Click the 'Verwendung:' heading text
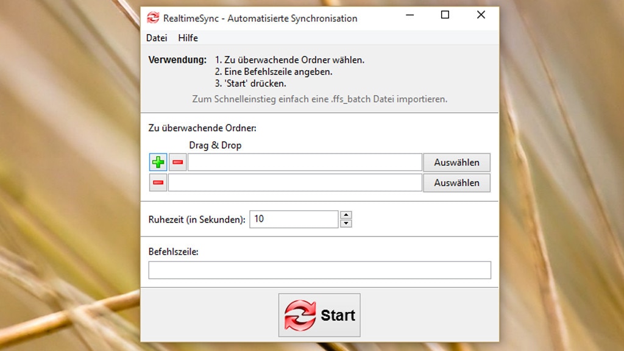This screenshot has width=624, height=351. click(177, 60)
